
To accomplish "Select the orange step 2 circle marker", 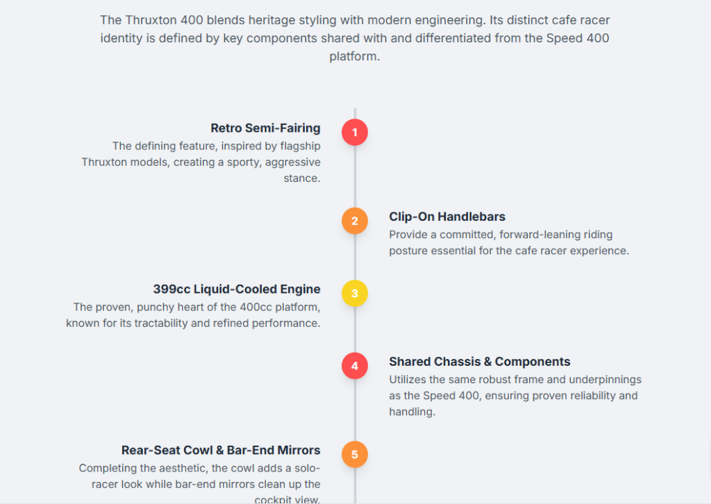I will pos(355,221).
